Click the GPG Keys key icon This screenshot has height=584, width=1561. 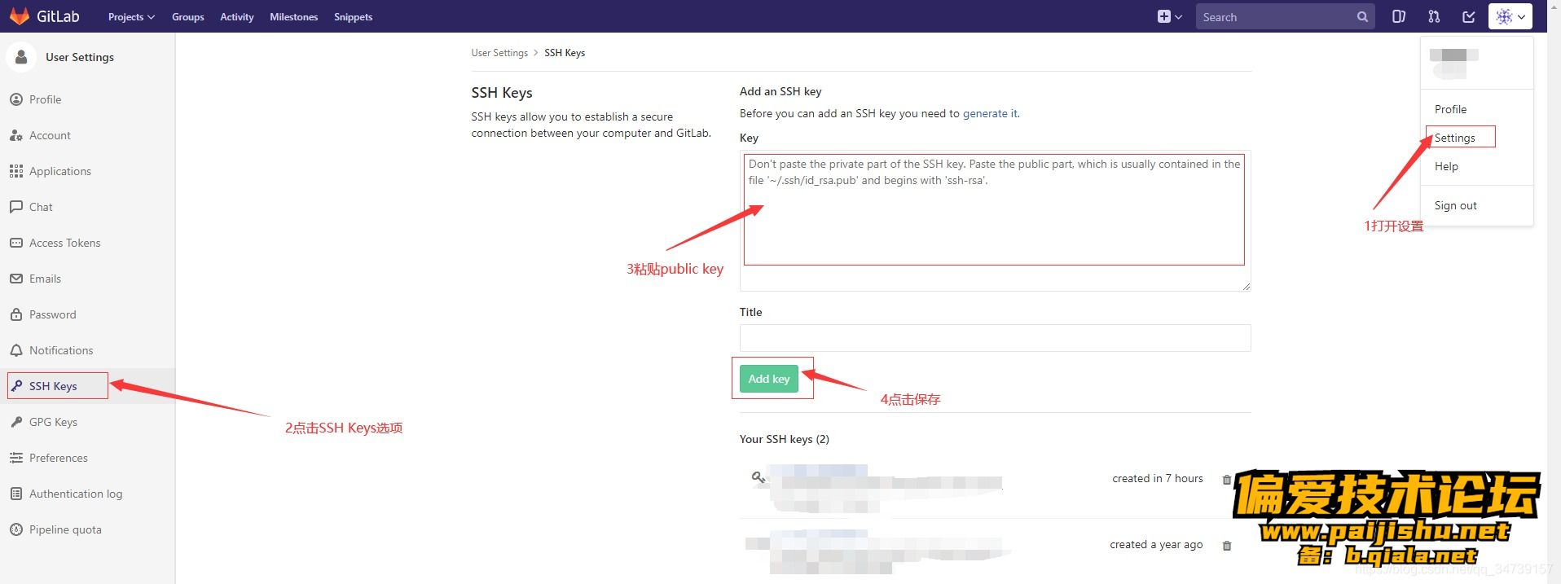click(16, 422)
